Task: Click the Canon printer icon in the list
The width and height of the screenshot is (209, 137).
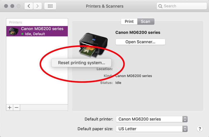Action: tap(14, 31)
